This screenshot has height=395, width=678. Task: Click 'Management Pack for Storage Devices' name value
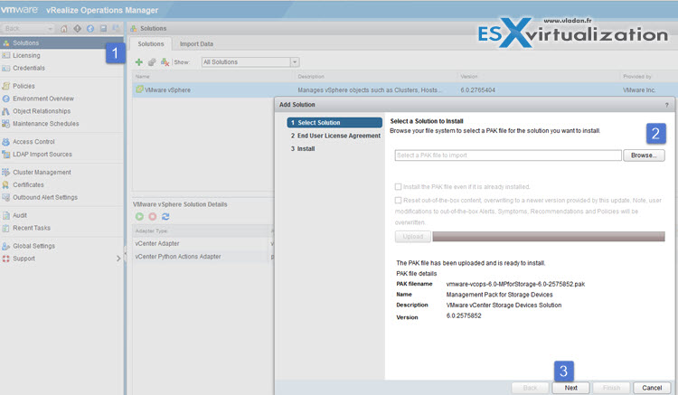[499, 295]
